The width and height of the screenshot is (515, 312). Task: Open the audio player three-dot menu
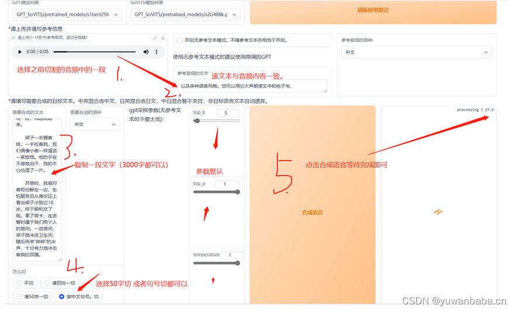[156, 52]
